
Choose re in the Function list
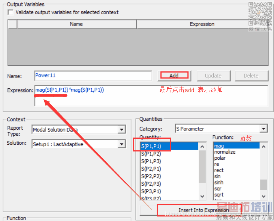(237, 164)
